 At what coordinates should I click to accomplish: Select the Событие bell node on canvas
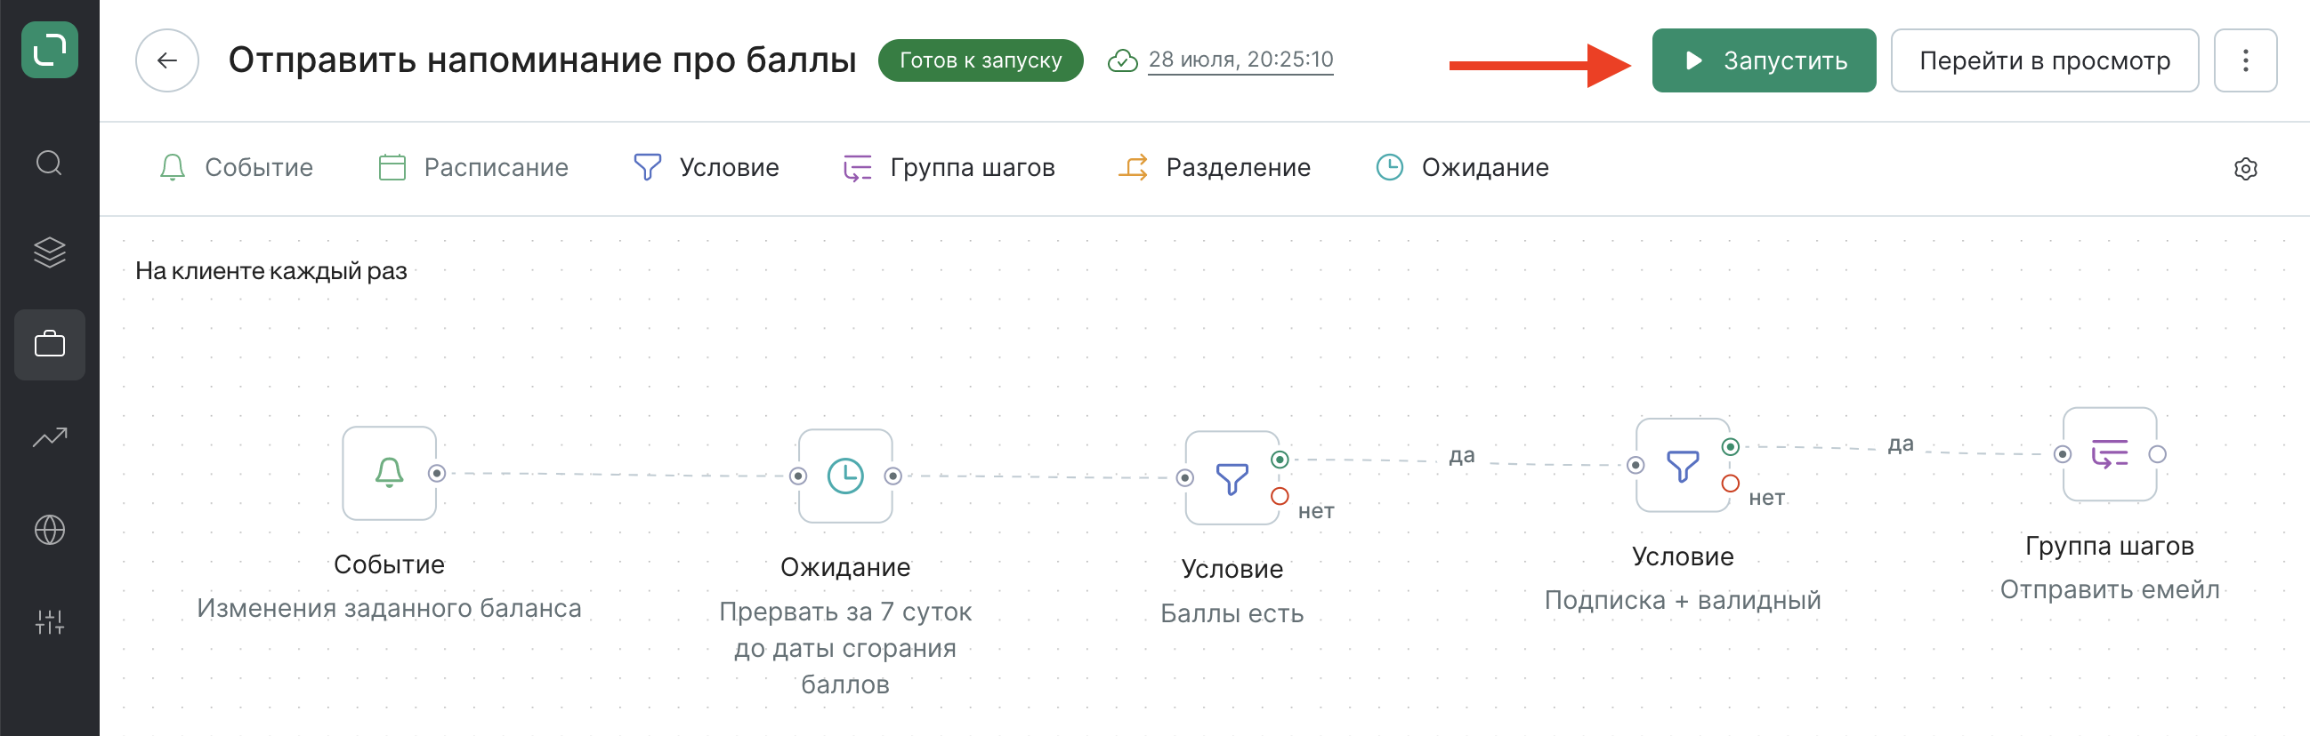click(389, 473)
